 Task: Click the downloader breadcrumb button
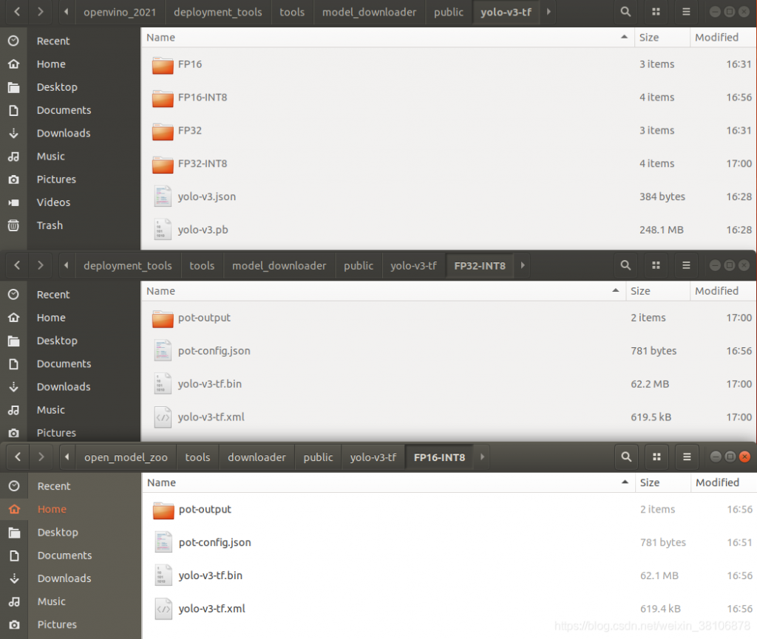tap(257, 457)
